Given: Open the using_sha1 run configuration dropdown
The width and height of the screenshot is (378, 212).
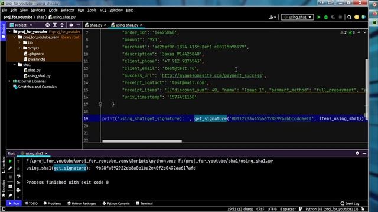Looking at the screenshot, I should click(x=298, y=17).
